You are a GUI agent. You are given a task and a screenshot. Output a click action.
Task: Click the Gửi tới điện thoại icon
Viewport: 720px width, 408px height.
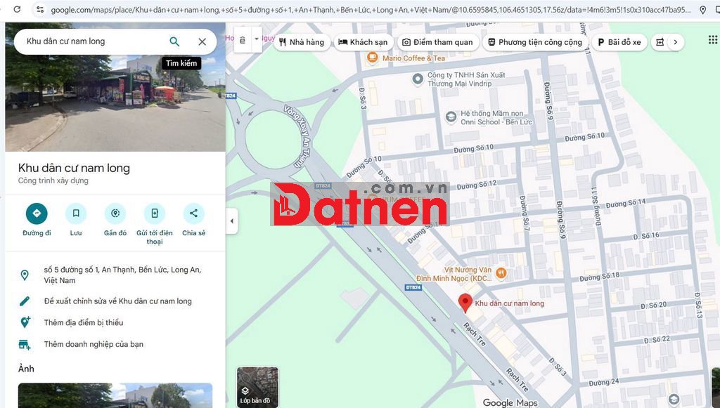pyautogui.click(x=155, y=213)
